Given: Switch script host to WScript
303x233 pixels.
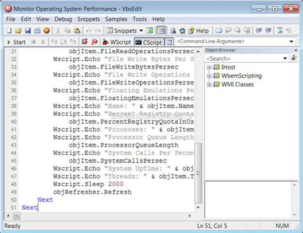Looking at the screenshot, I should pos(116,42).
